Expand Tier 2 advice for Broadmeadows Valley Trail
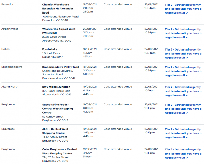 183,71
